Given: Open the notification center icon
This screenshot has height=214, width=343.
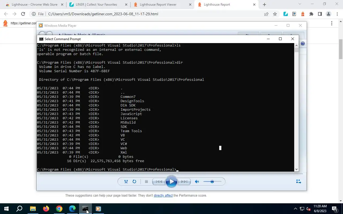Looking at the screenshot, I should pyautogui.click(x=335, y=209).
